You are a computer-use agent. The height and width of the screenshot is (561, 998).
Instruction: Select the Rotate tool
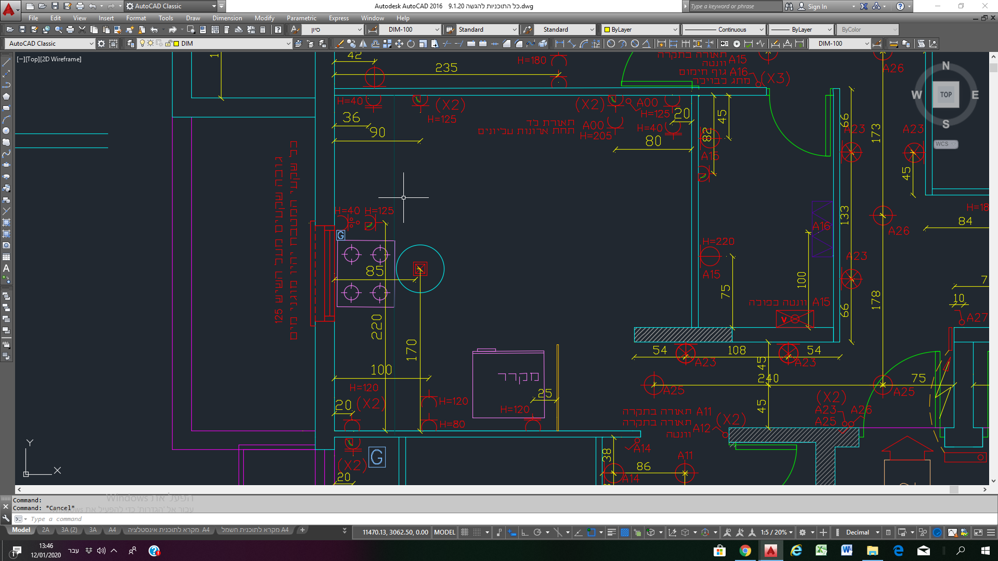pyautogui.click(x=411, y=44)
